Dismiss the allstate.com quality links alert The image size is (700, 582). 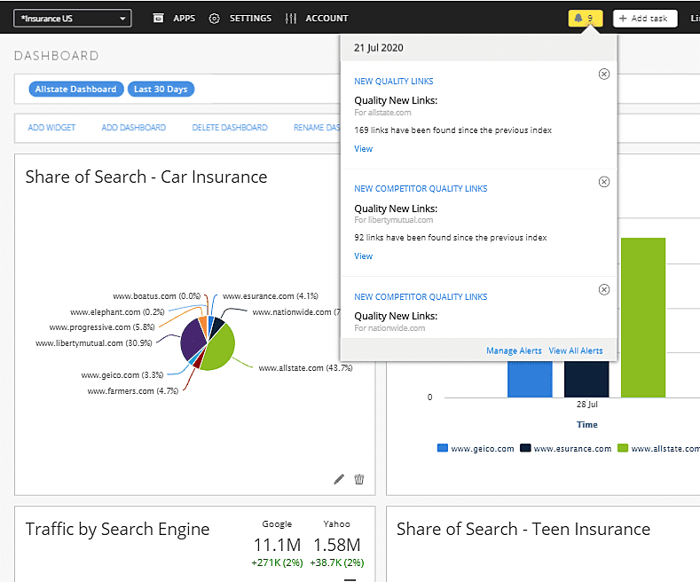pyautogui.click(x=604, y=75)
